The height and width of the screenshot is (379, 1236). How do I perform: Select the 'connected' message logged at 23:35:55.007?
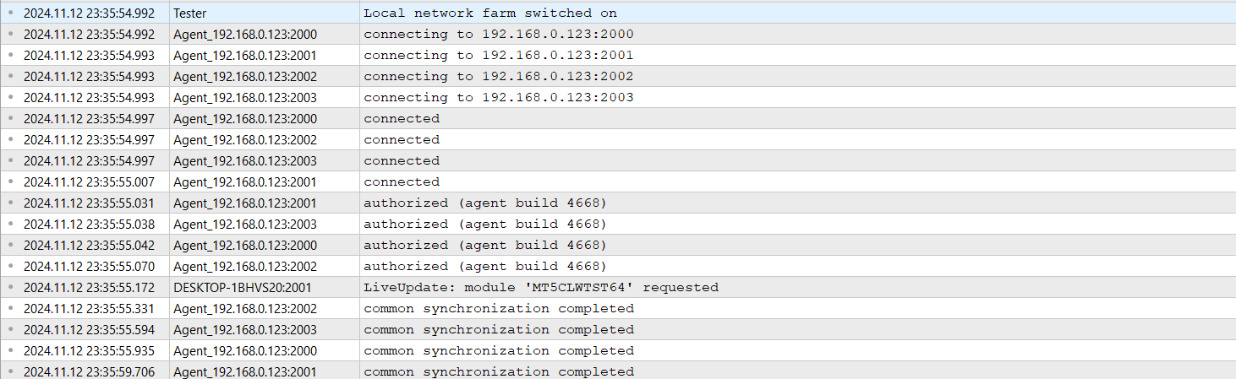point(402,181)
